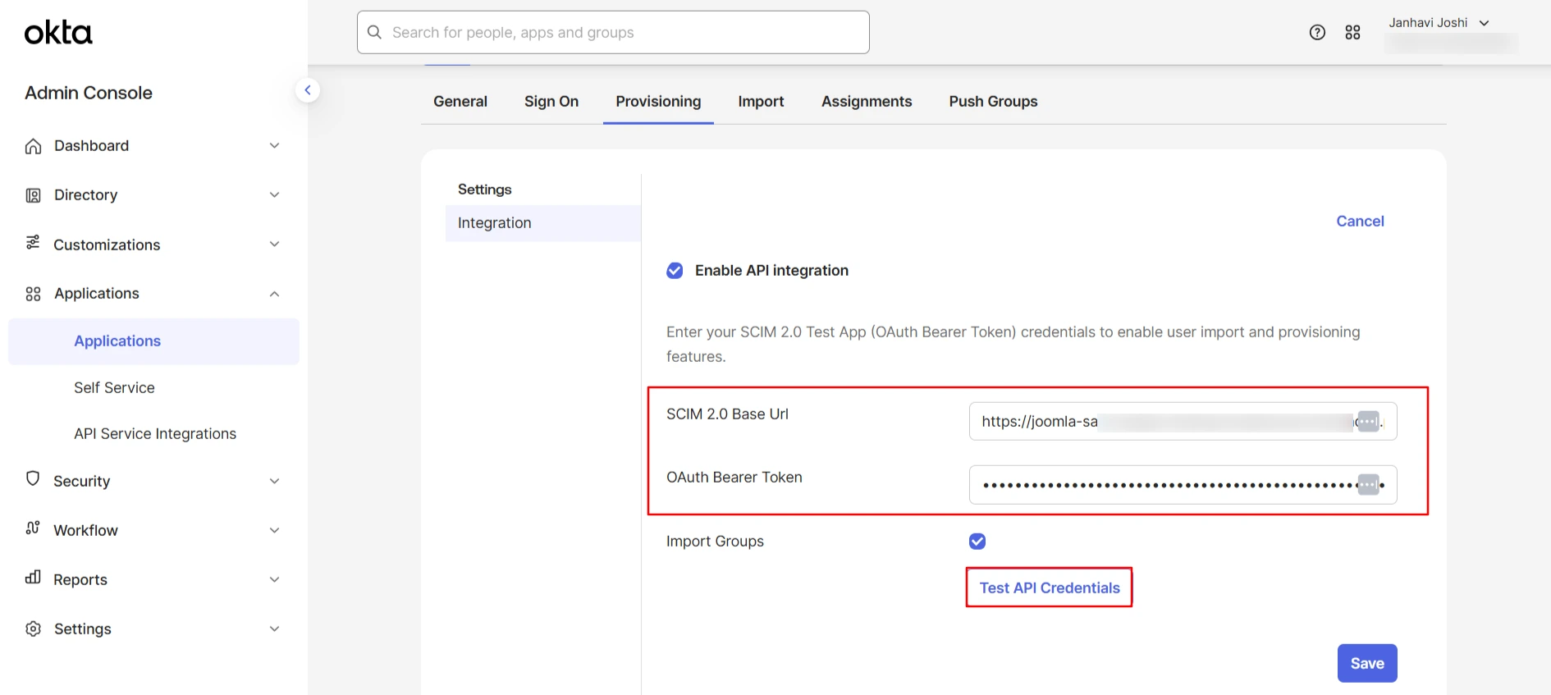
Task: Open the Janhavi Joshi account dropdown
Action: [x=1439, y=23]
